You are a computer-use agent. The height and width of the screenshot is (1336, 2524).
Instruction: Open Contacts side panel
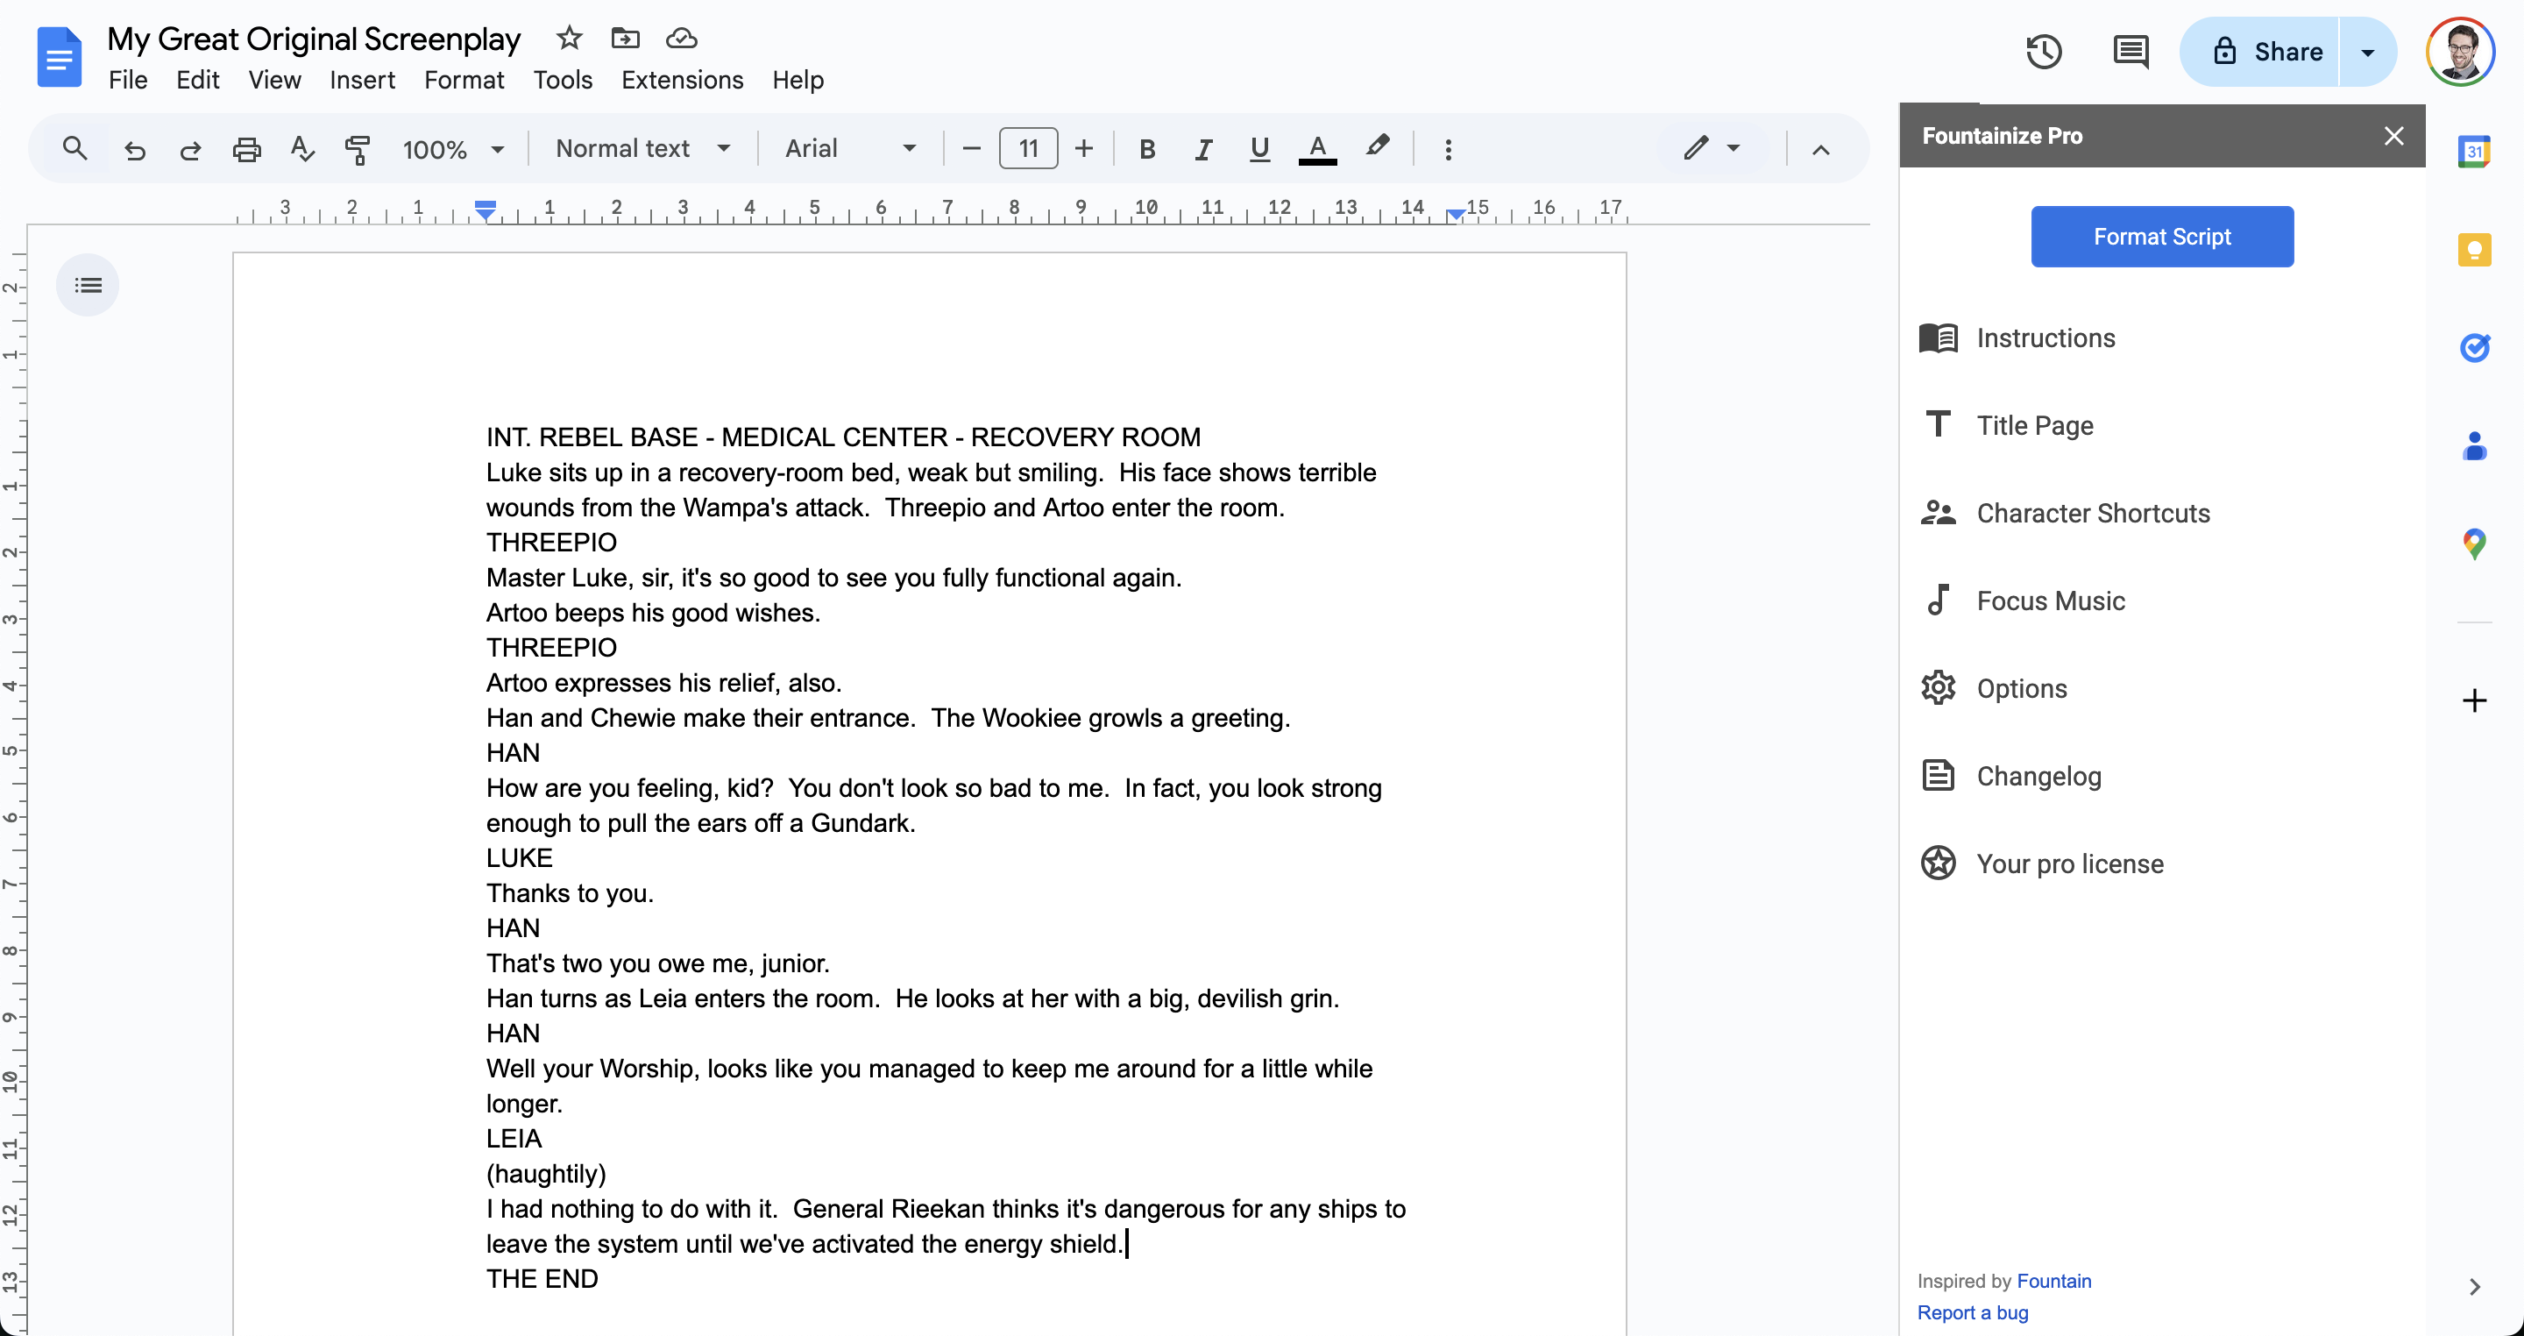(2474, 446)
